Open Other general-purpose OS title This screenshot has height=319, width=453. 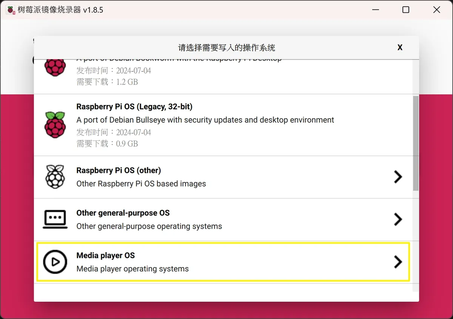pos(123,213)
